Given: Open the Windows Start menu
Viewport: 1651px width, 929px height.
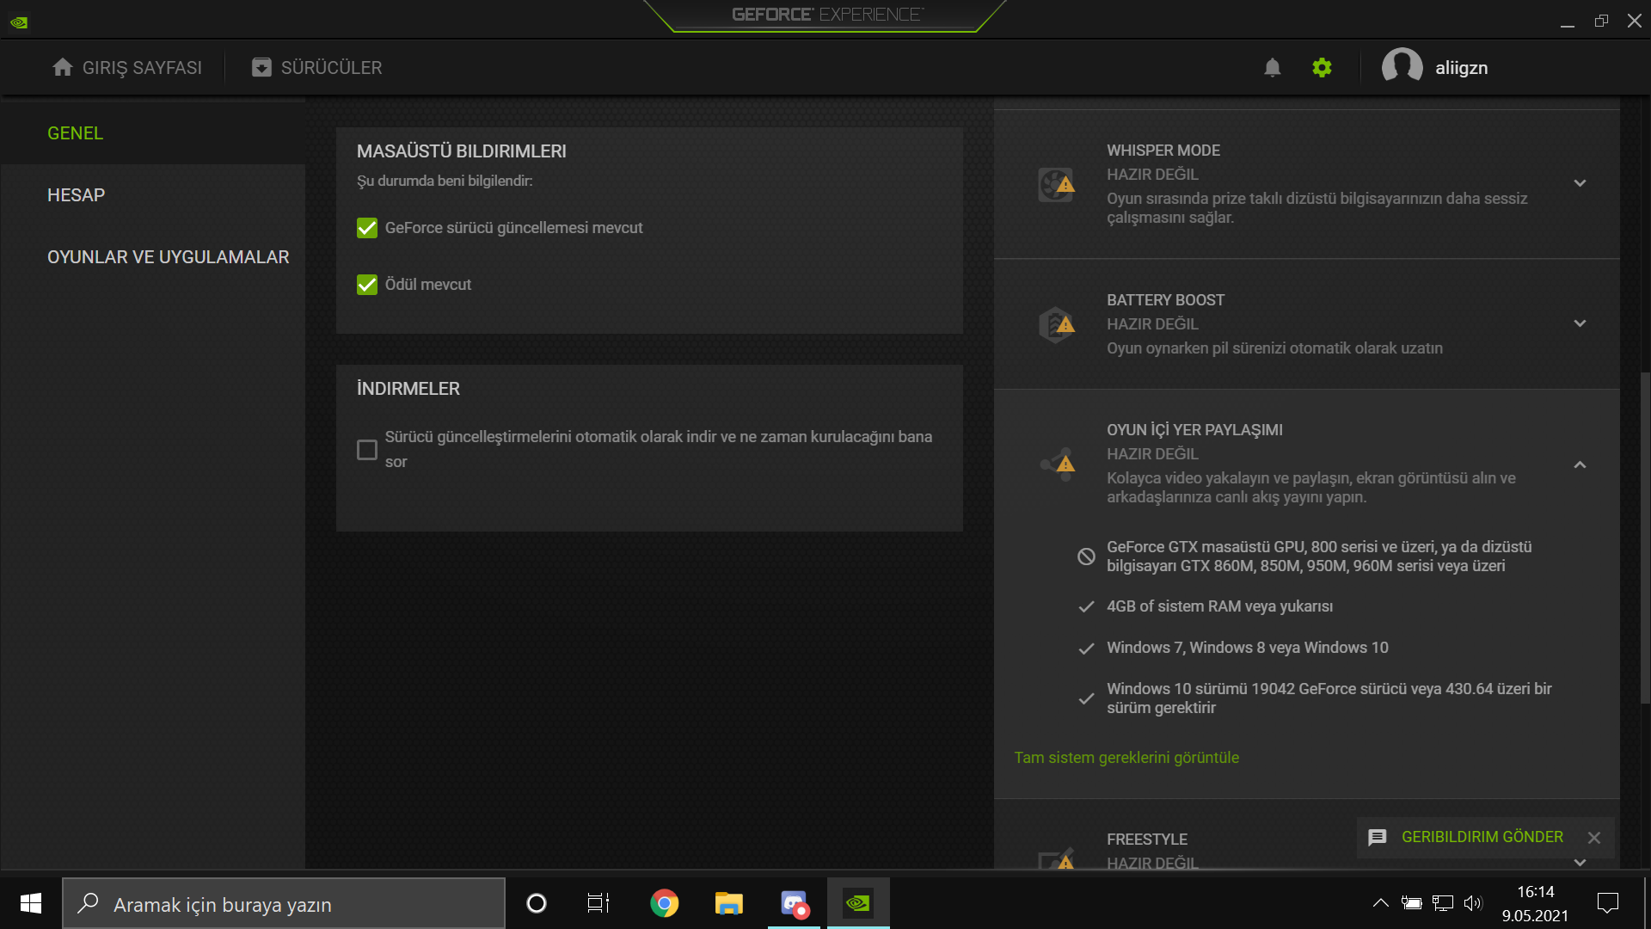Looking at the screenshot, I should 31,903.
